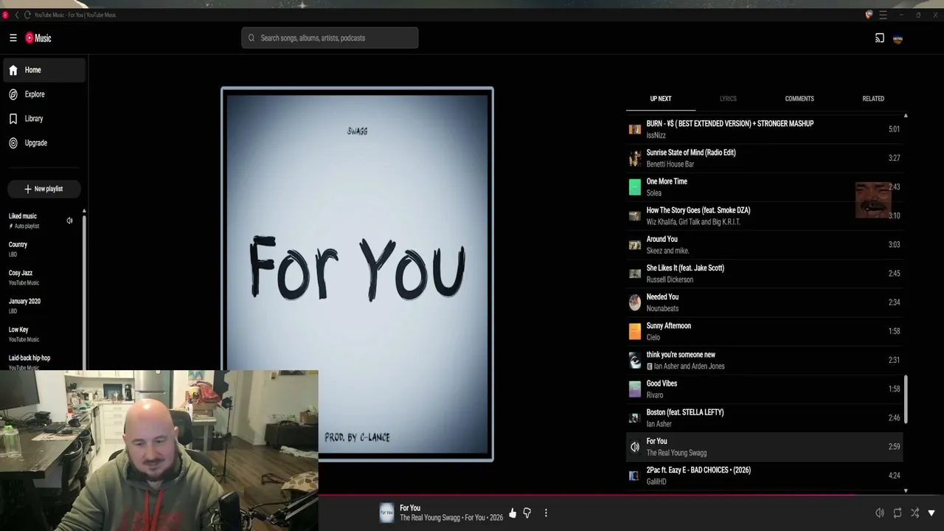Like the song For You
The height and width of the screenshot is (531, 944).
tap(513, 513)
